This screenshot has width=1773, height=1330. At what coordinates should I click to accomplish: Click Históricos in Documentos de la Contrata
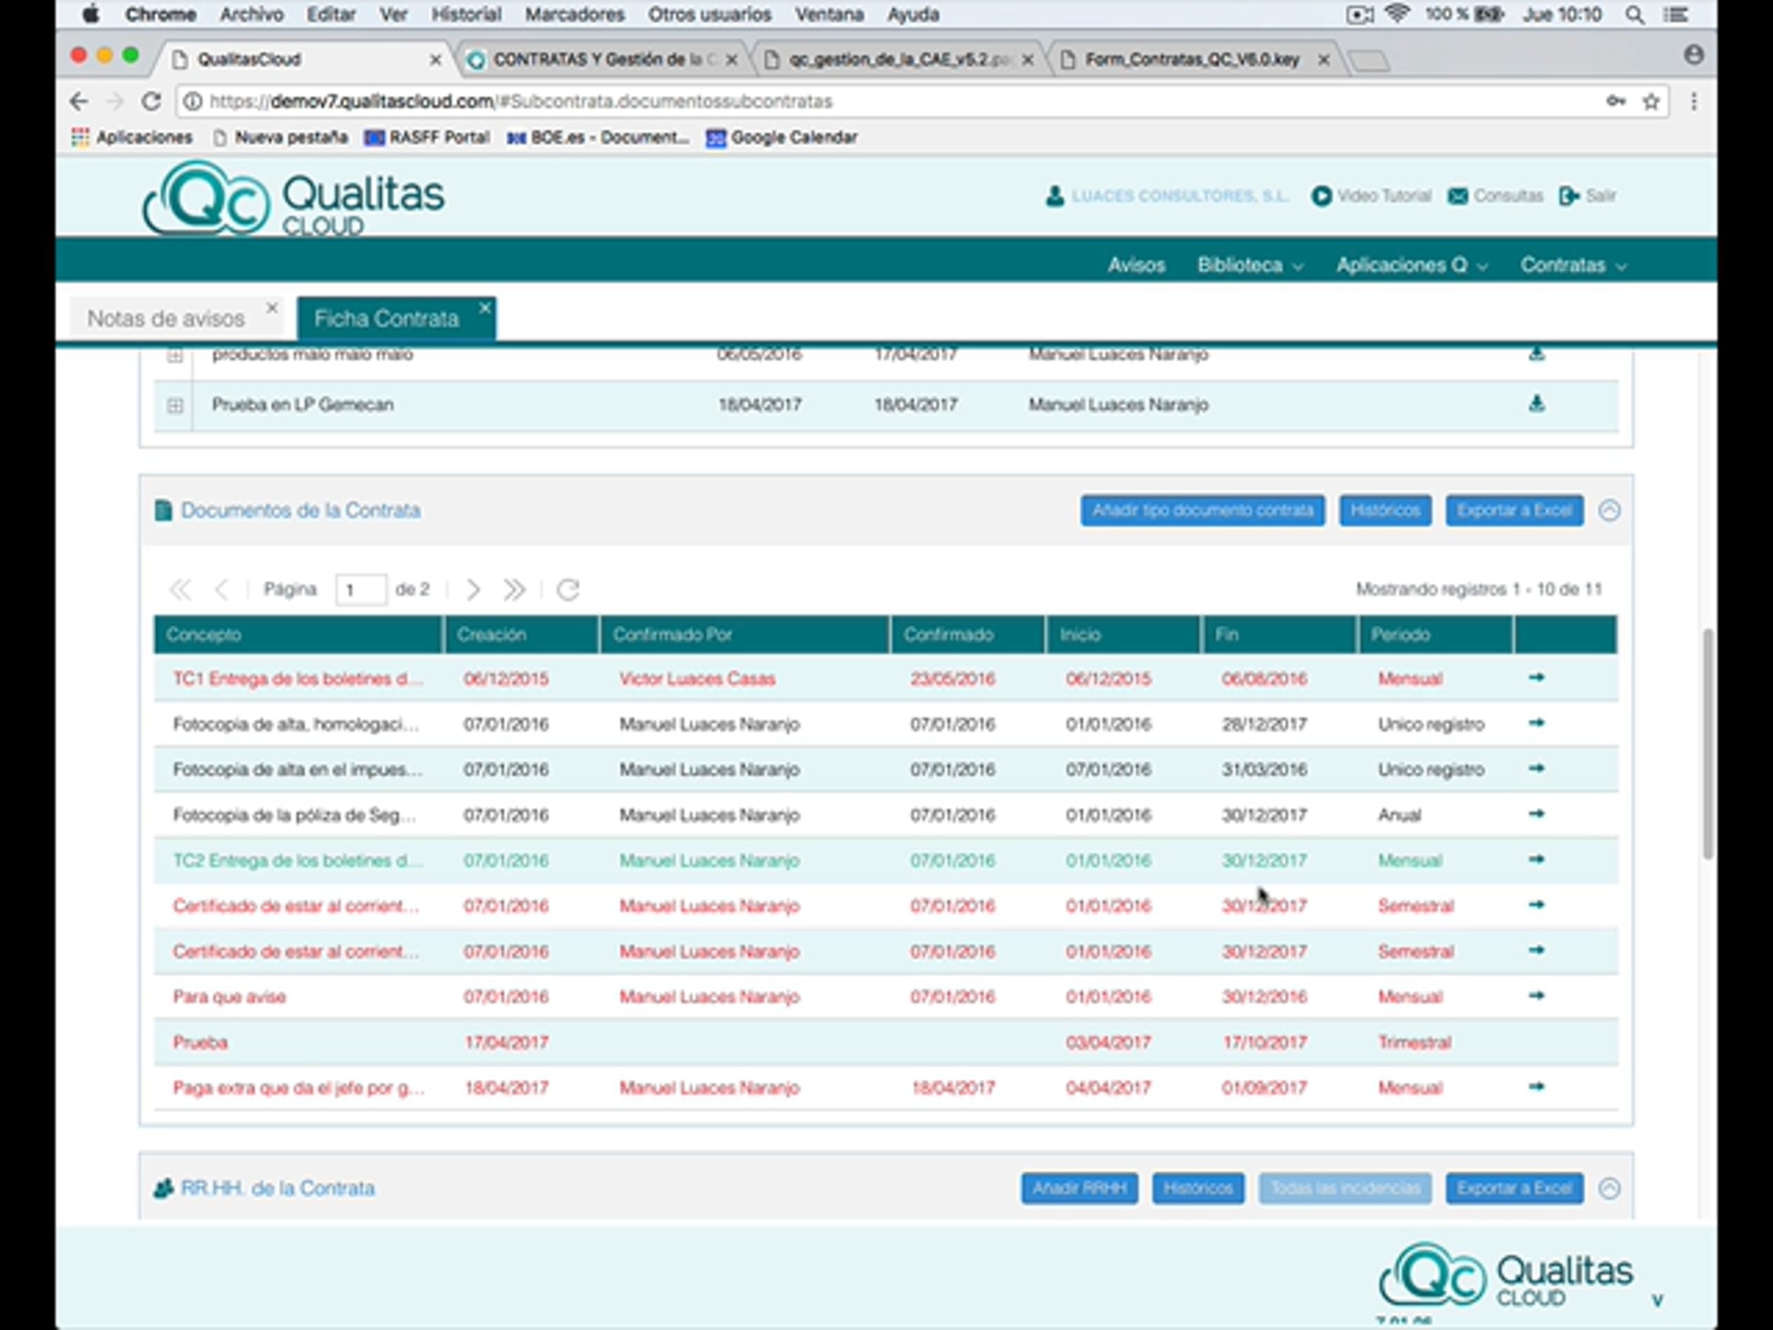click(1385, 511)
